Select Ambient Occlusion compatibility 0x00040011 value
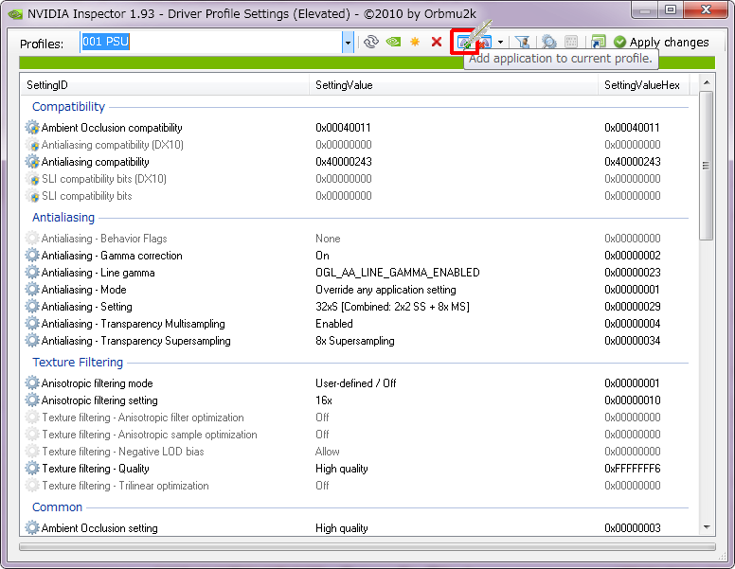735x569 pixels. pyautogui.click(x=343, y=128)
